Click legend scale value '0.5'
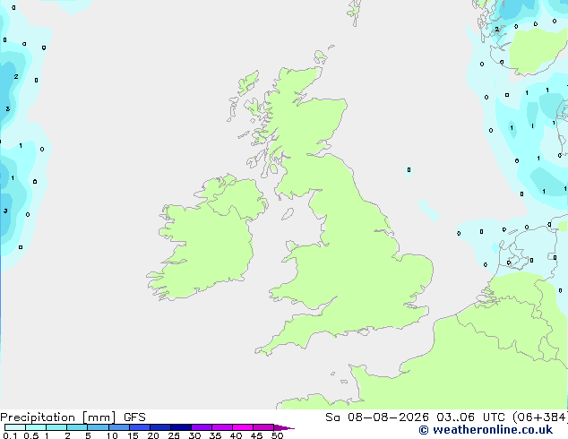The width and height of the screenshot is (568, 439). (31, 435)
